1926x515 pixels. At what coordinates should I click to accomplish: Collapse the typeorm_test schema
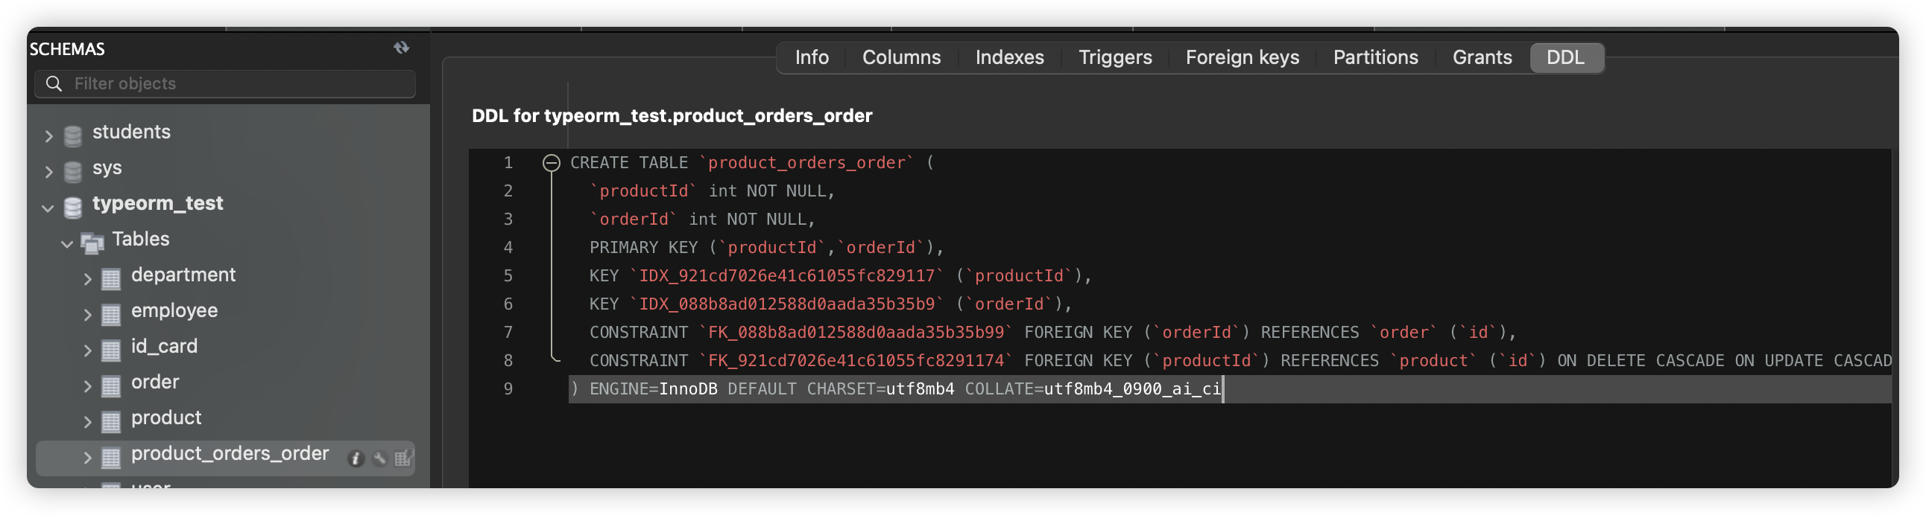[48, 208]
